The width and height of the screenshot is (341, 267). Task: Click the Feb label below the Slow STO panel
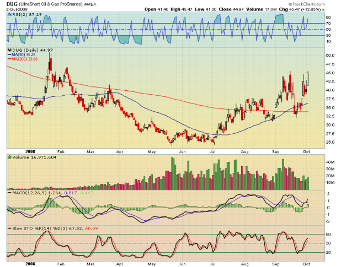61,264
